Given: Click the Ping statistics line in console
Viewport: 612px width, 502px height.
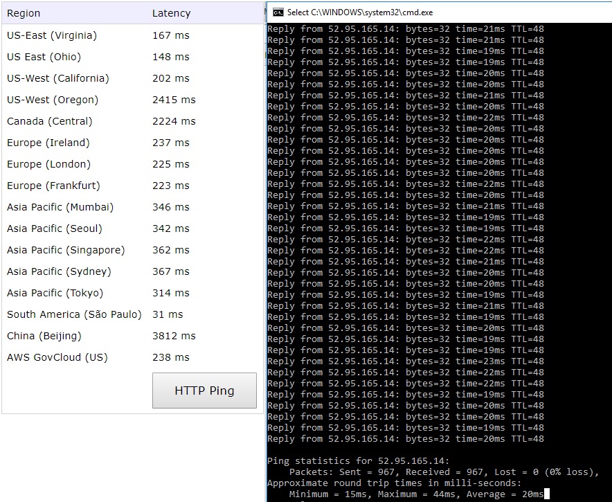Looking at the screenshot, I should click(x=358, y=461).
